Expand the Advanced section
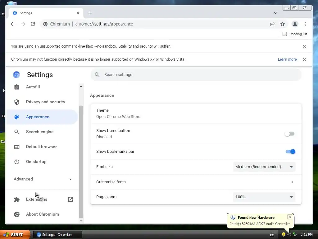Screen dimensions: 318x239 click(42, 179)
